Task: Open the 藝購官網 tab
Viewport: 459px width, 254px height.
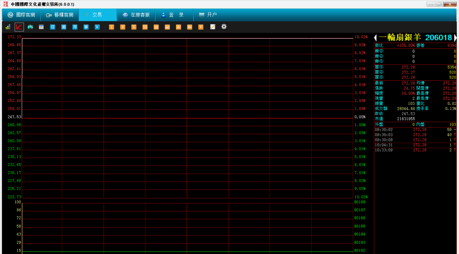Action: click(59, 15)
